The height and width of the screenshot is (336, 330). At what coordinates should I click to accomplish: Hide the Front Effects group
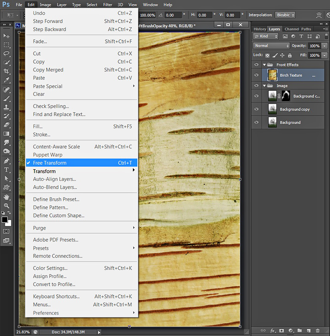[257, 65]
